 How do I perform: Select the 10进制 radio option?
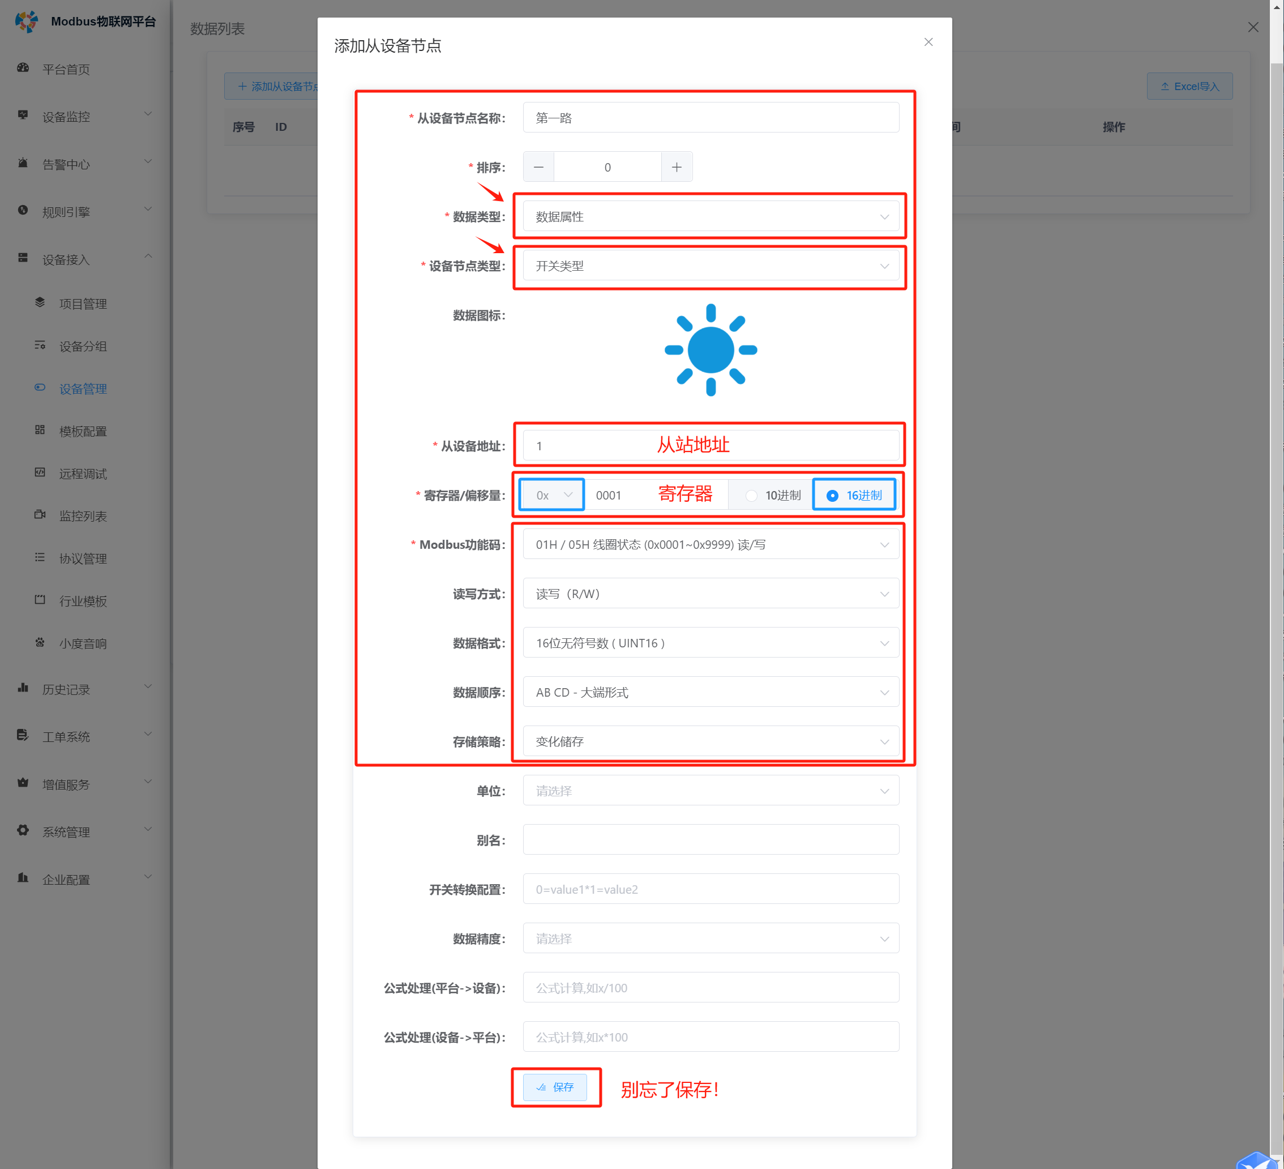pyautogui.click(x=752, y=496)
